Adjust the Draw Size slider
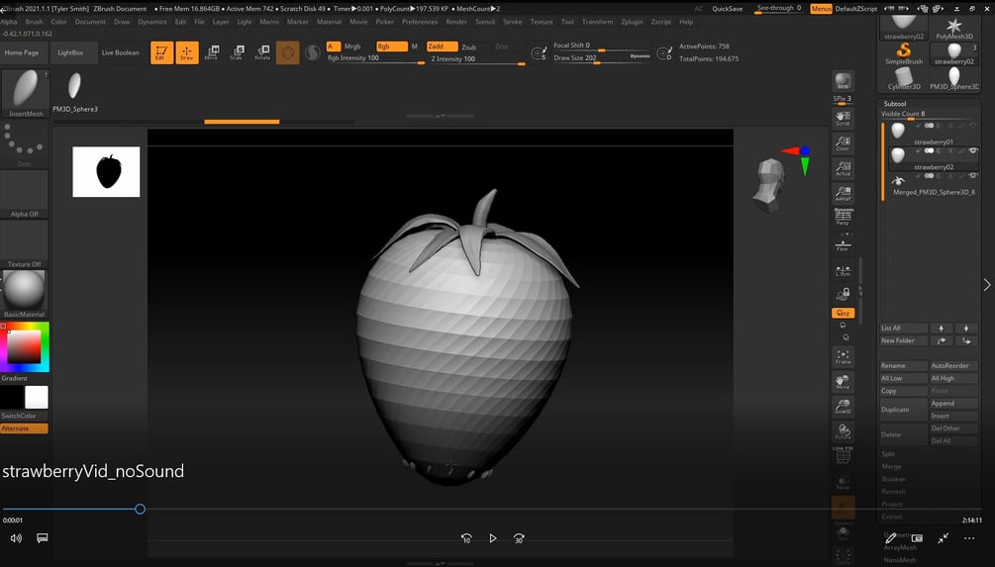This screenshot has width=995, height=567. coord(600,58)
